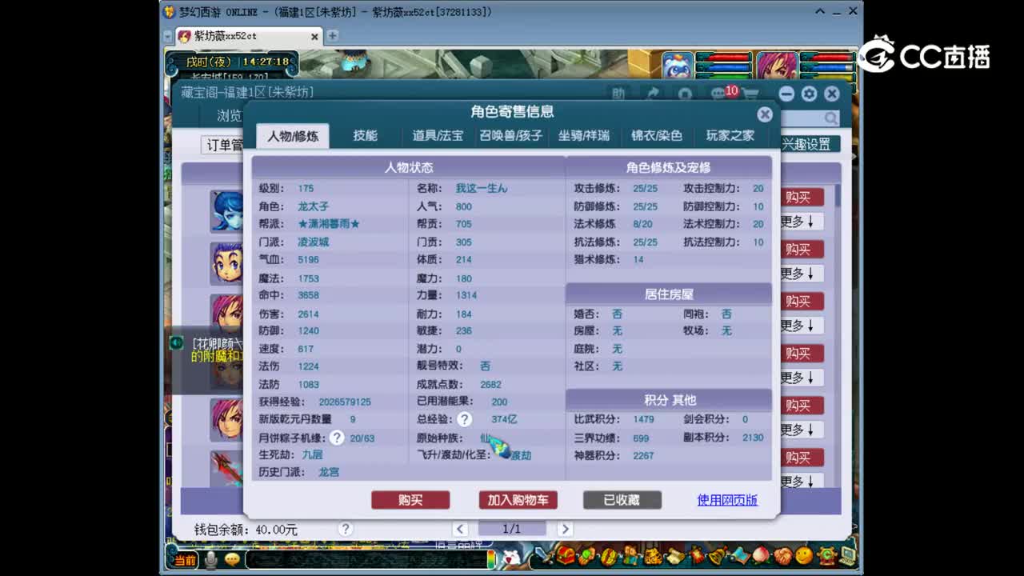Click the help icon beside 总经验
Image resolution: width=1024 pixels, height=576 pixels.
pos(465,419)
